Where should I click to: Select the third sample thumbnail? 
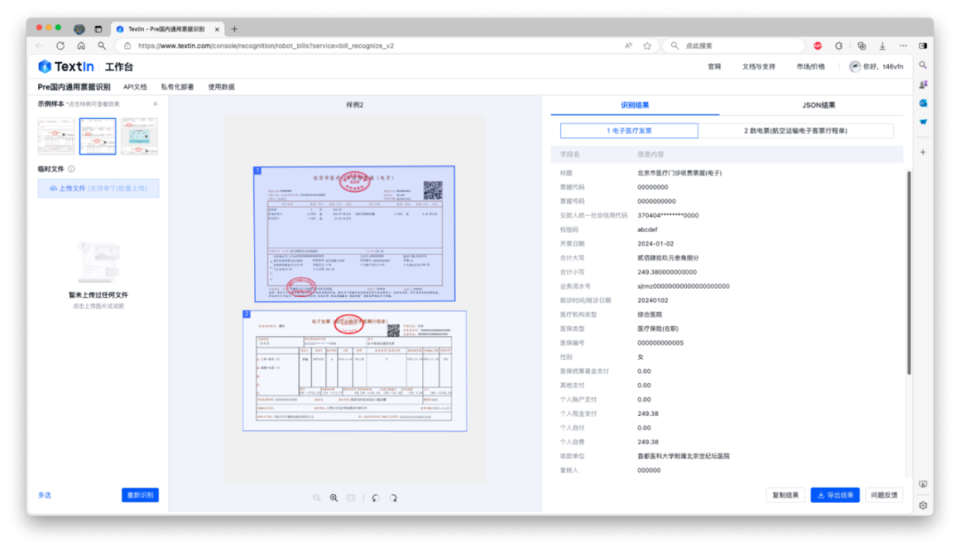(139, 136)
